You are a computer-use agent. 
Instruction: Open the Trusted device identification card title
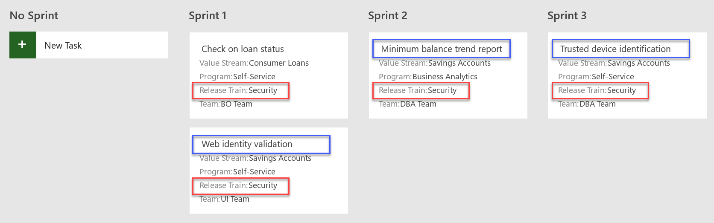615,49
